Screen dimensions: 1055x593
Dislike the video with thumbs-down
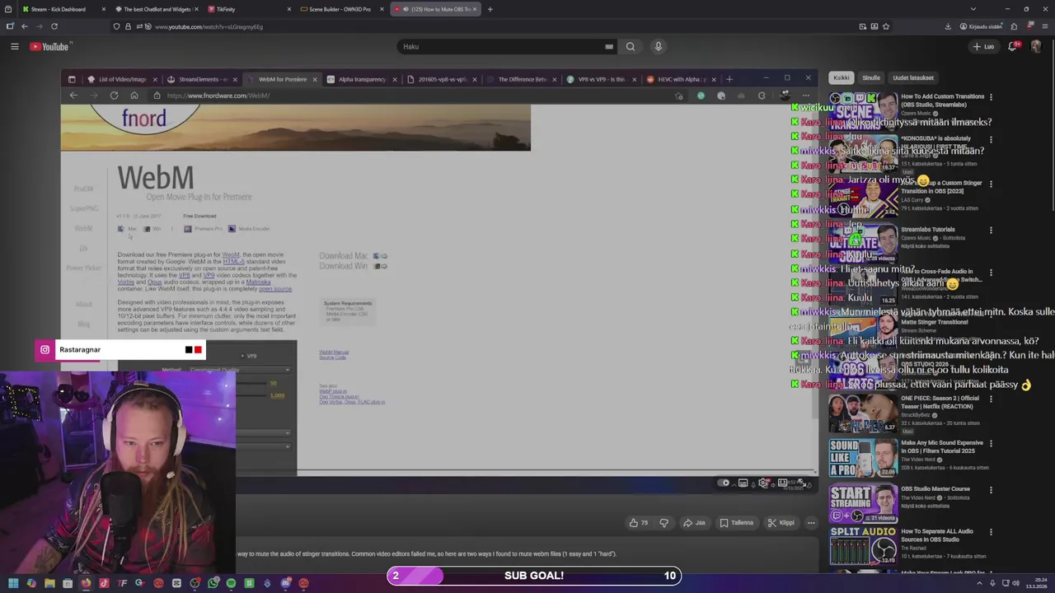click(x=664, y=522)
